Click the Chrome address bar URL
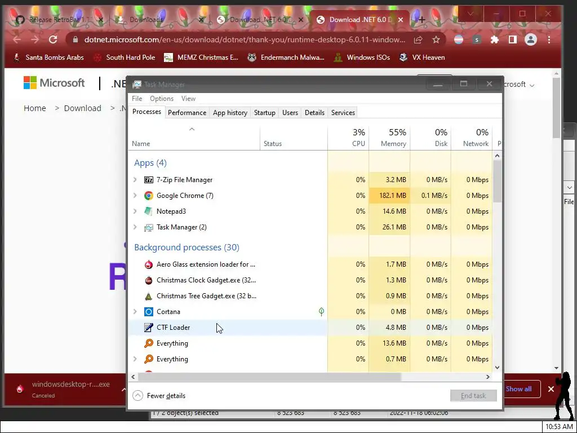This screenshot has width=577, height=433. (x=245, y=40)
